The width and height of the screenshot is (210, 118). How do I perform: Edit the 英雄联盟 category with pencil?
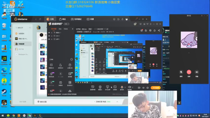90,32
